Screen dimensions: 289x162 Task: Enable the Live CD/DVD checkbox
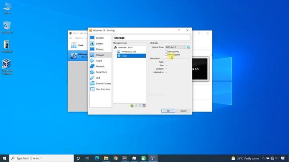(166, 52)
